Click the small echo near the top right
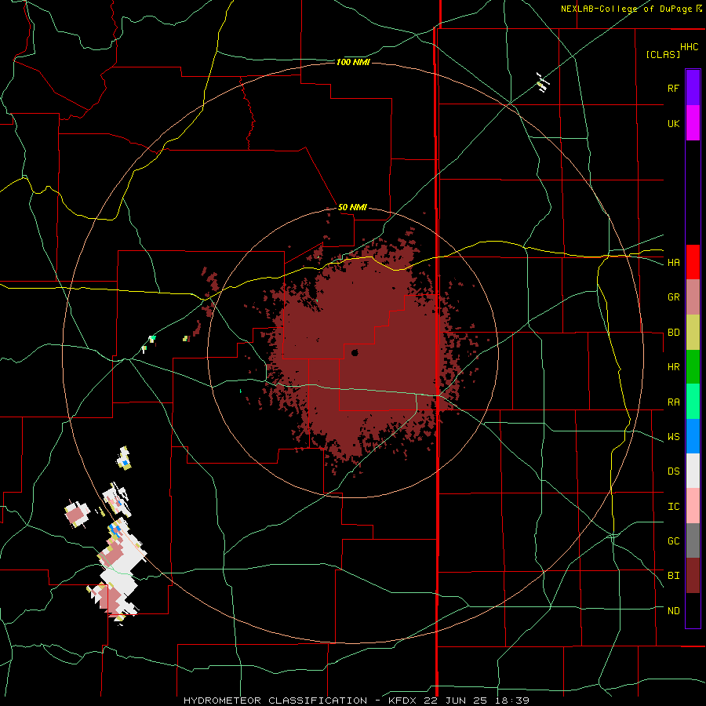Screen dimensions: 706x706 click(x=543, y=82)
